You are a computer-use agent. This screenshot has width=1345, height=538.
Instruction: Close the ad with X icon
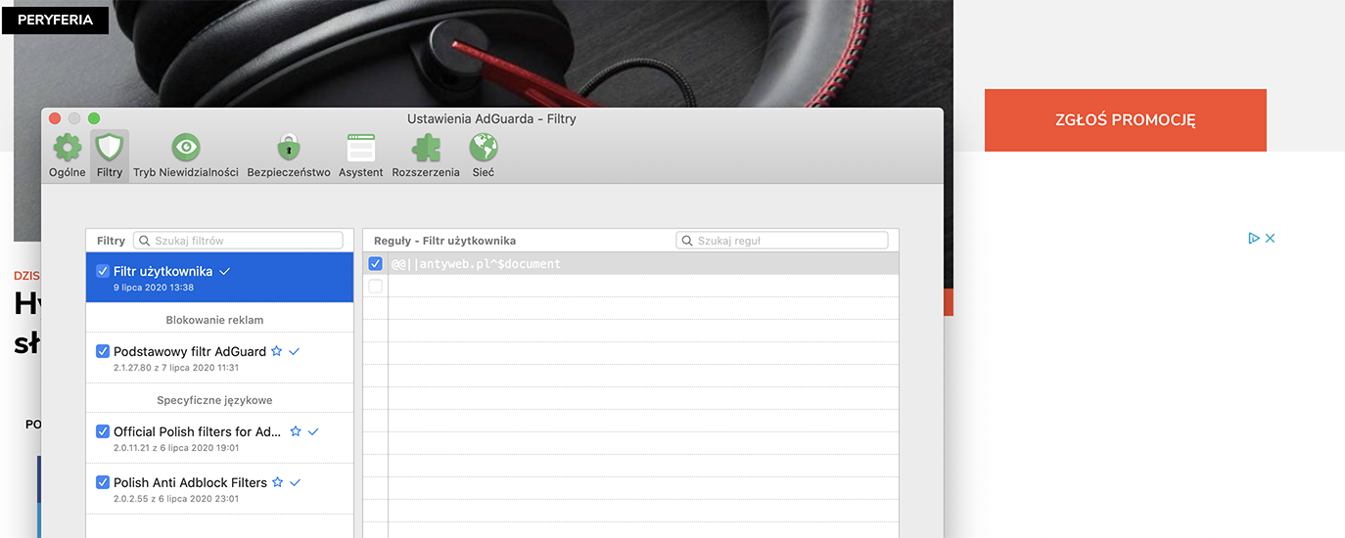point(1270,238)
